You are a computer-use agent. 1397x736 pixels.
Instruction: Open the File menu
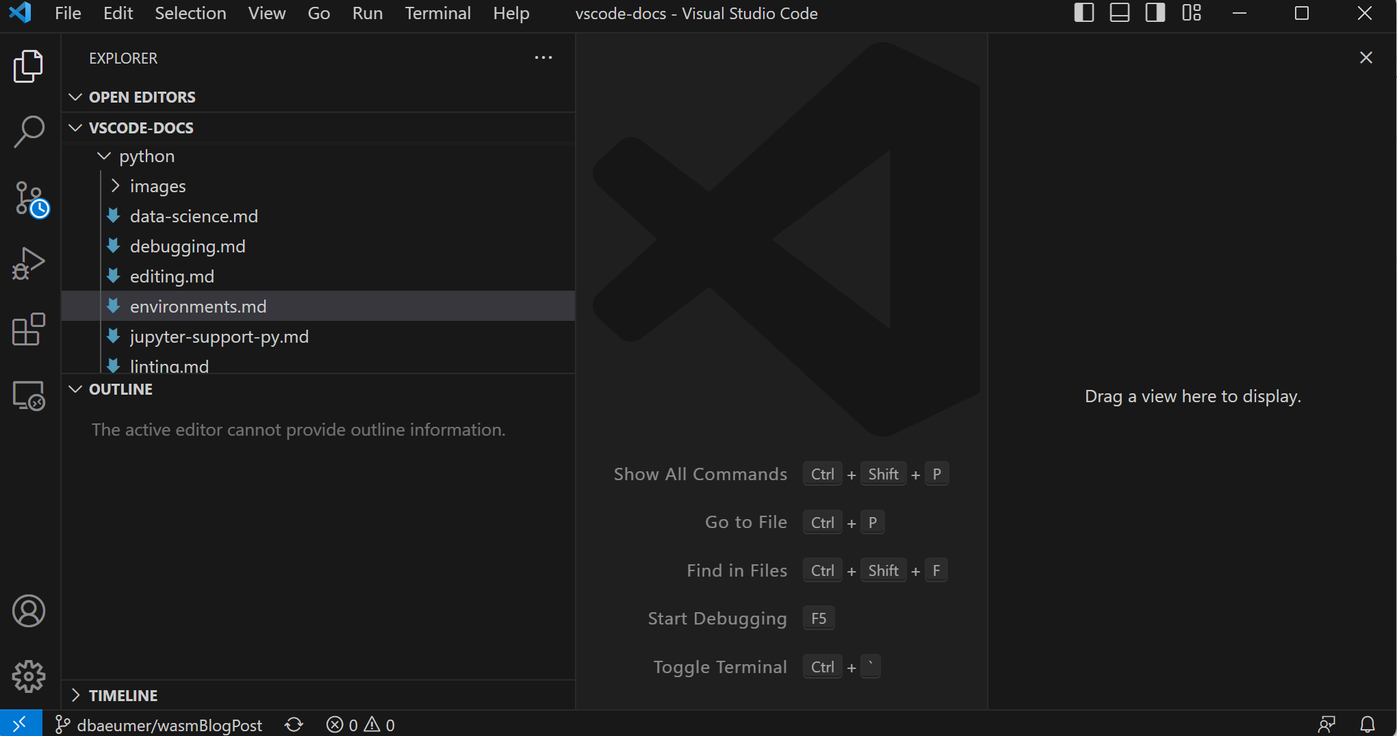pos(68,13)
